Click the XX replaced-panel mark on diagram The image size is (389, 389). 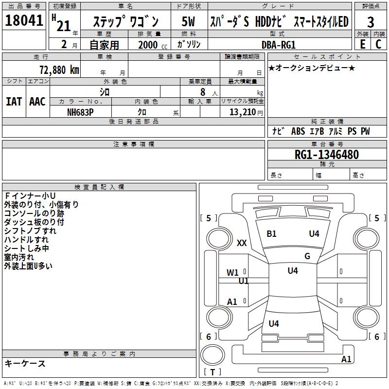[242, 243]
